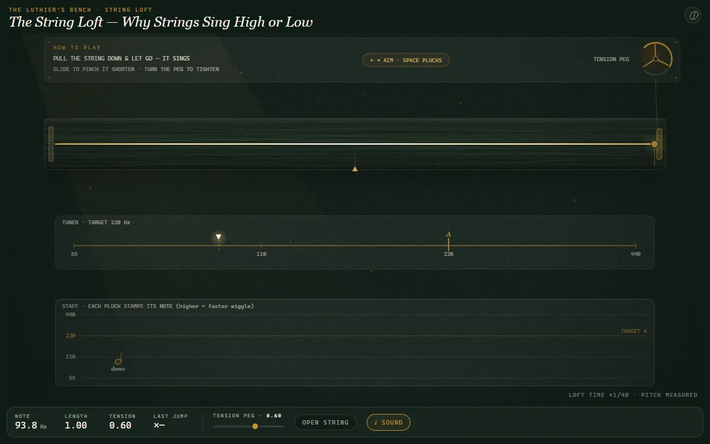Click the triangle pluck aim marker under the string
The height and width of the screenshot is (444, 710).
point(355,169)
